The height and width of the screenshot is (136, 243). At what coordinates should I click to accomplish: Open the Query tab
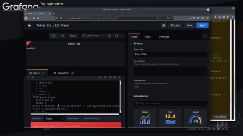pyautogui.click(x=37, y=73)
